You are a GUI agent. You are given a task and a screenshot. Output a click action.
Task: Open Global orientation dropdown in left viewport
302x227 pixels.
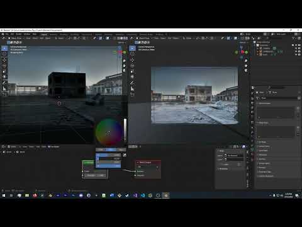(60, 38)
